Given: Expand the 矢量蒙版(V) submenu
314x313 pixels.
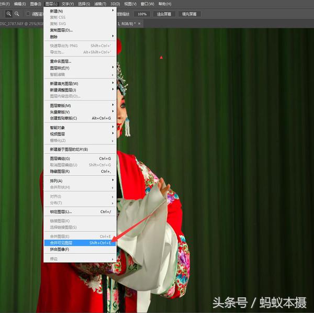Looking at the screenshot, I should coord(80,112).
